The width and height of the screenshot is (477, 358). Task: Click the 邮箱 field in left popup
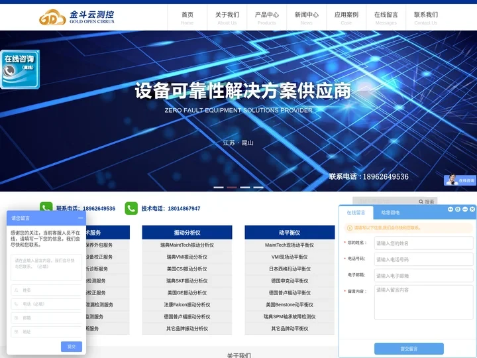pyautogui.click(x=46, y=318)
